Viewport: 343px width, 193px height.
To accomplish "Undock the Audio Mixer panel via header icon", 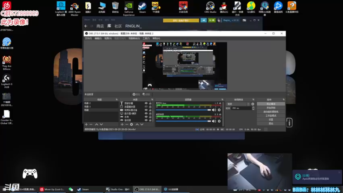I will (x=223, y=100).
